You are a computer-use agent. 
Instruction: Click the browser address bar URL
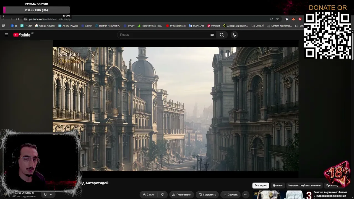tap(50, 19)
